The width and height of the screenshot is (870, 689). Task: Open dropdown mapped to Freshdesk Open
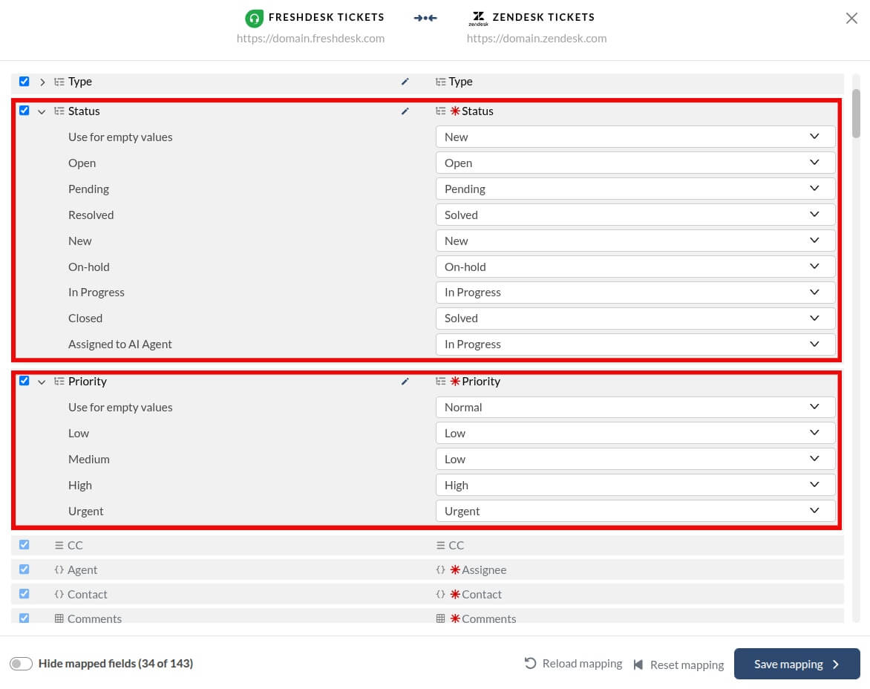635,163
